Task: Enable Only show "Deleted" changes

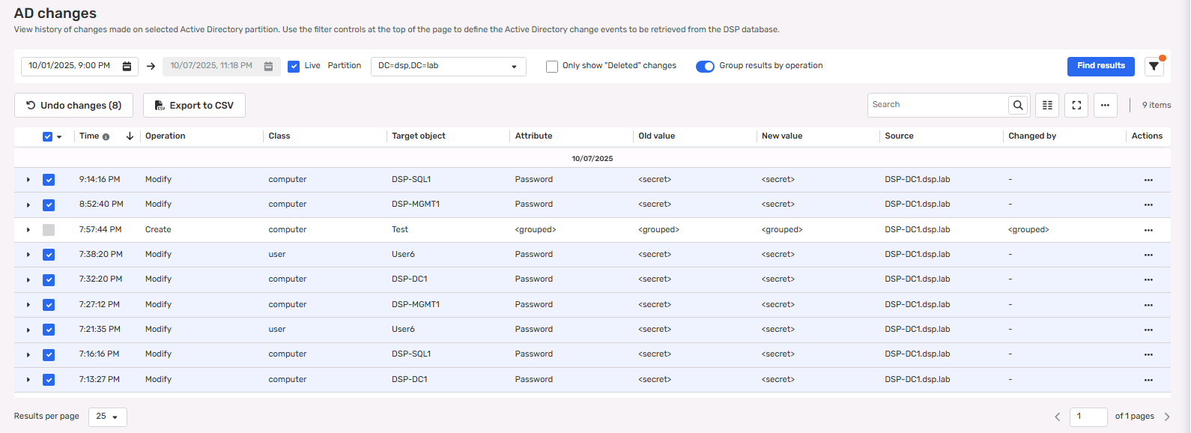Action: pyautogui.click(x=552, y=66)
